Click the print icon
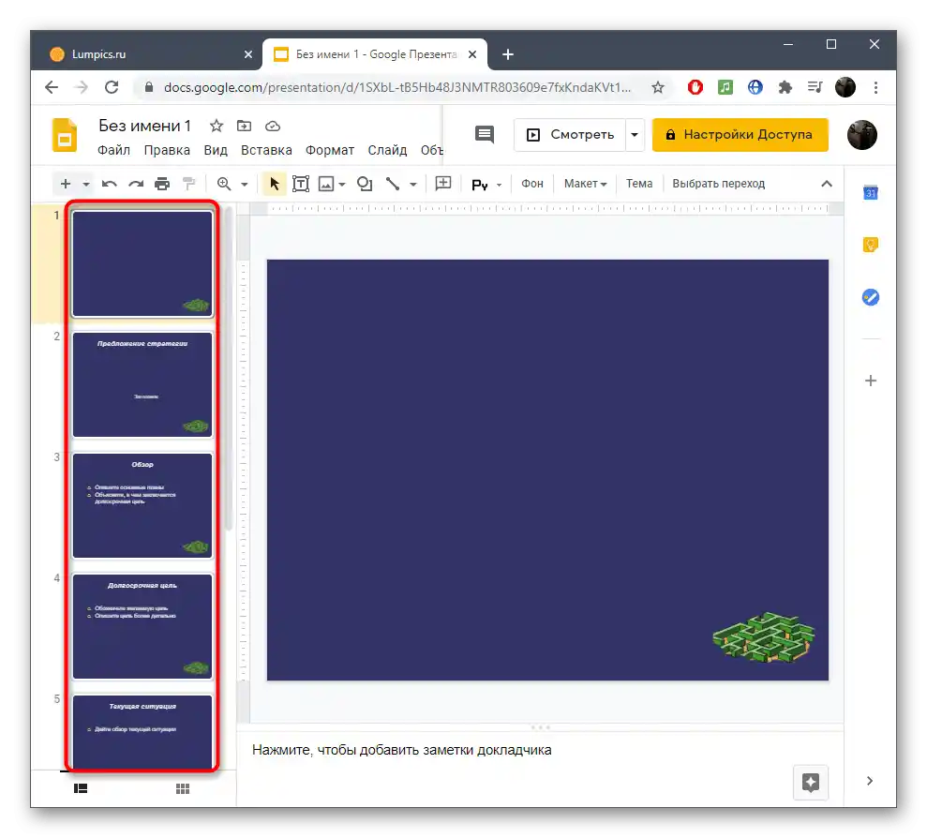 click(162, 184)
